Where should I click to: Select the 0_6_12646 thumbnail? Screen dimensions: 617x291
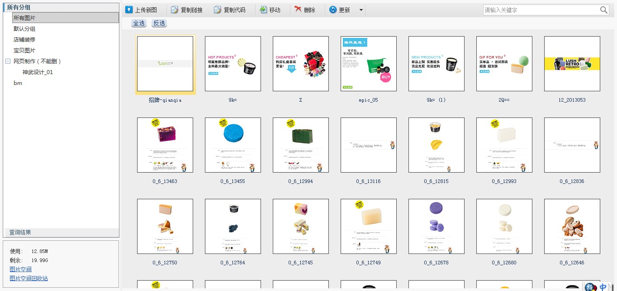pyautogui.click(x=572, y=226)
